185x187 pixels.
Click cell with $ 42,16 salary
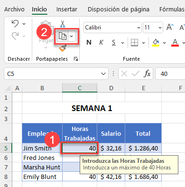coord(111,177)
